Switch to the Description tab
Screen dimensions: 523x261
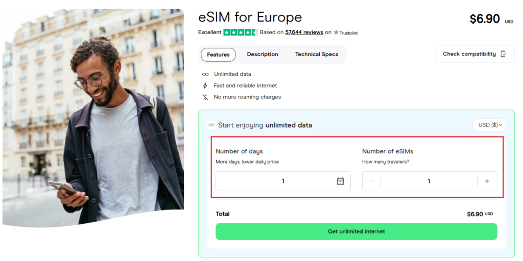263,54
